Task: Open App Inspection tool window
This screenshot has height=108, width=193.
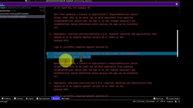Action: (x=43, y=98)
